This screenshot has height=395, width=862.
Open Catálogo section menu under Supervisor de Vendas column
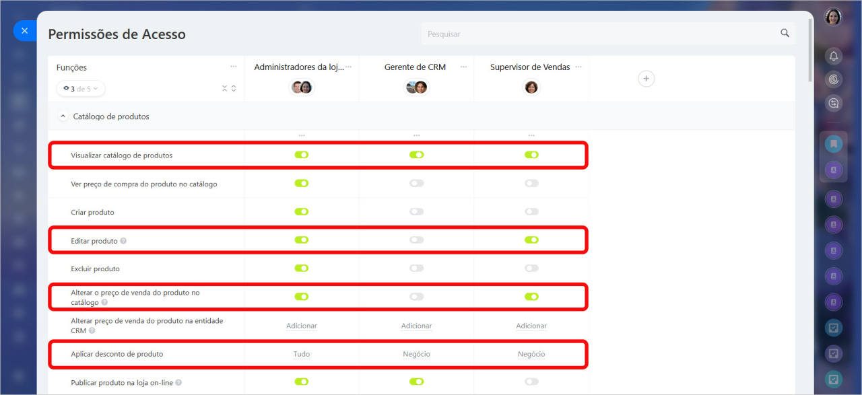point(531,135)
